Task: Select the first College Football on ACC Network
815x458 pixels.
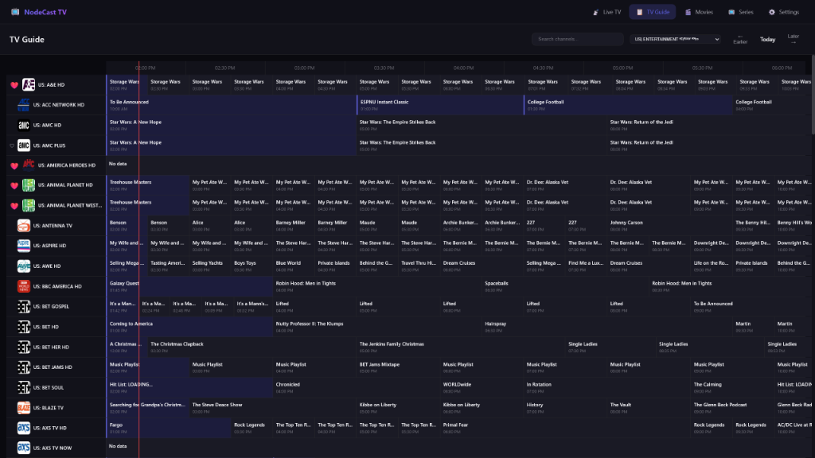Action: coord(628,105)
